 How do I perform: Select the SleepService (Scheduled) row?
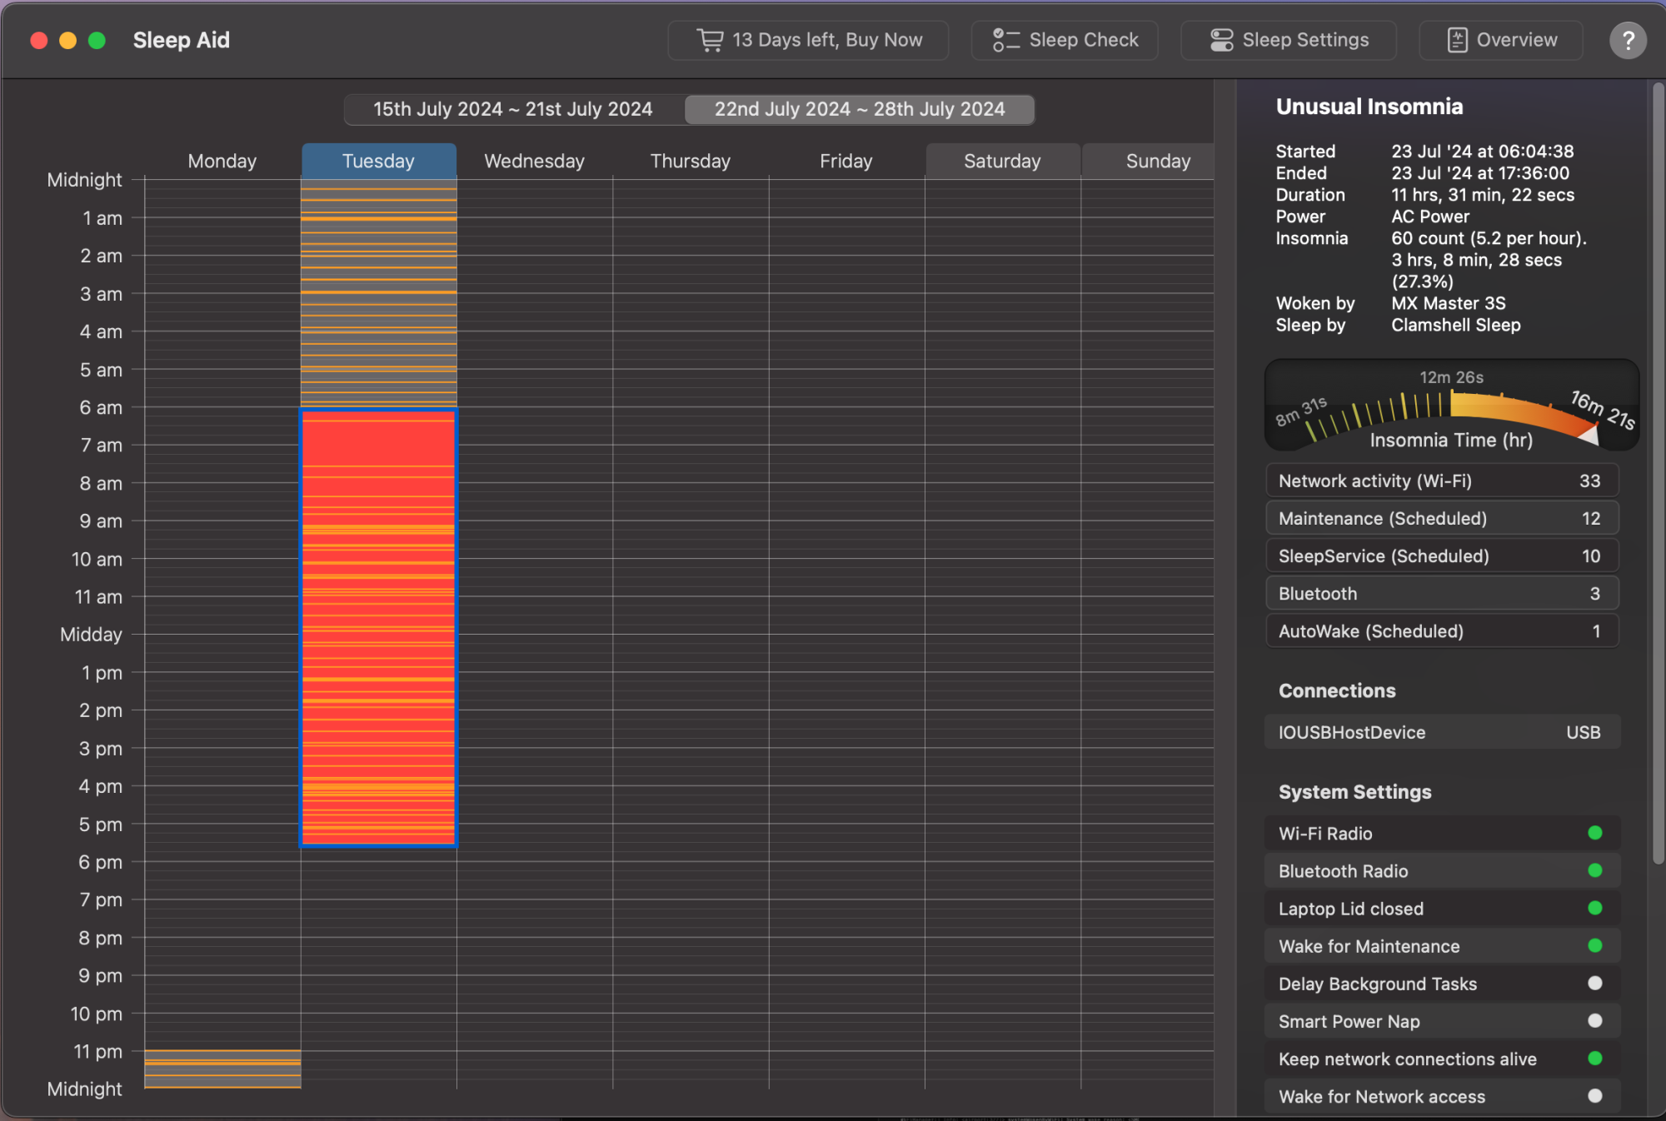1441,556
